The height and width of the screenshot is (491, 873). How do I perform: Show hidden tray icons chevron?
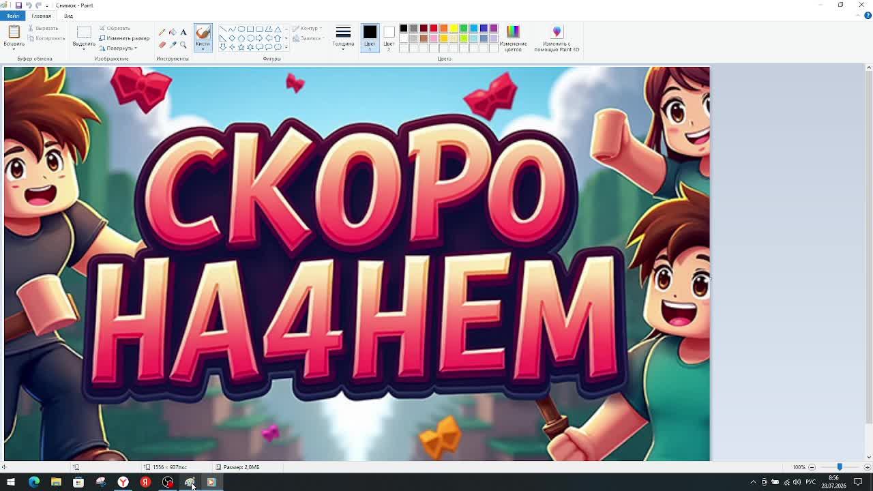[753, 482]
